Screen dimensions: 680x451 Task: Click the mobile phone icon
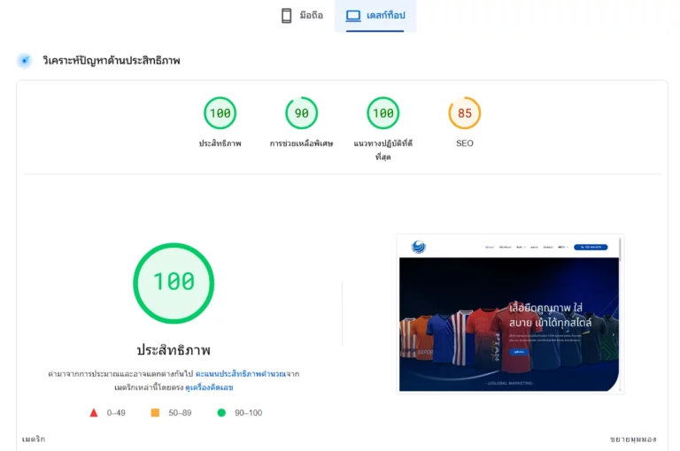pos(286,16)
